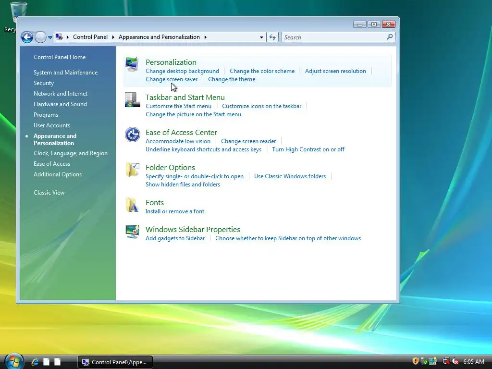
Task: Open Ease of Access Center heading
Action: point(181,133)
